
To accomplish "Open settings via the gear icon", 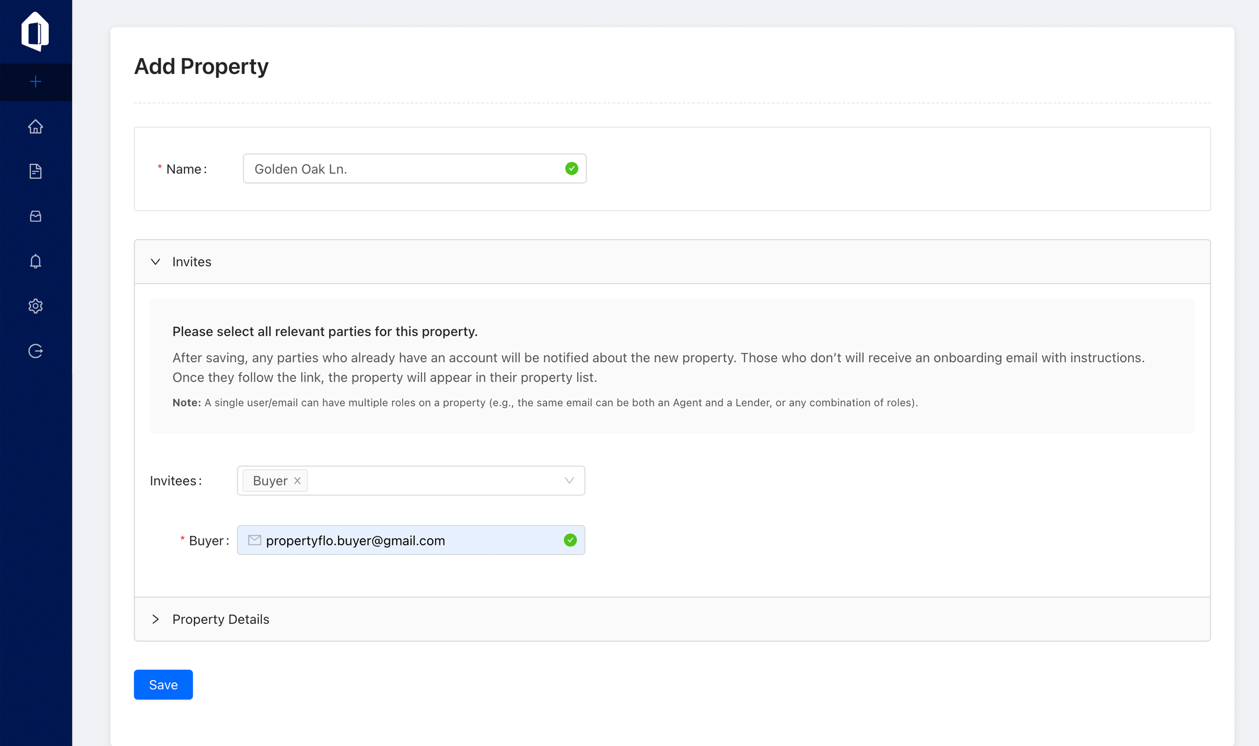I will 35,306.
